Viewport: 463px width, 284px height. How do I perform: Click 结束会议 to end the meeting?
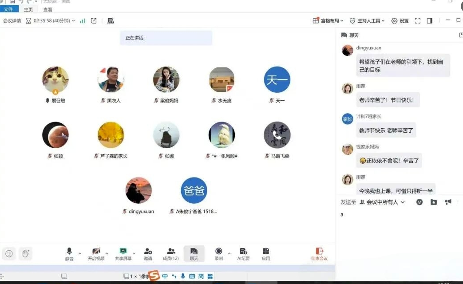click(319, 253)
